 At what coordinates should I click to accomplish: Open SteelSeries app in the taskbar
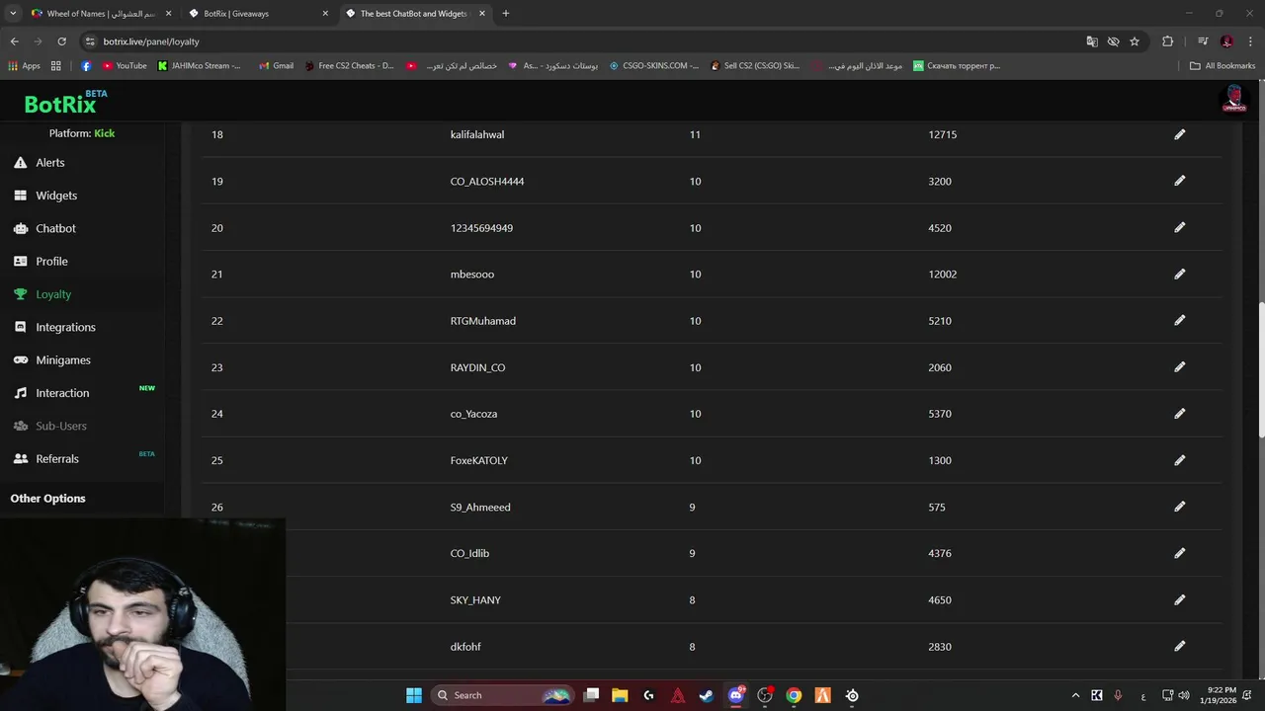pos(852,695)
